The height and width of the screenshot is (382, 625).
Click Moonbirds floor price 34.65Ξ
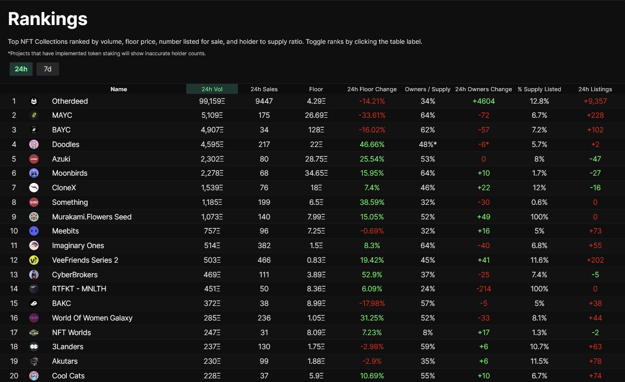pyautogui.click(x=316, y=173)
